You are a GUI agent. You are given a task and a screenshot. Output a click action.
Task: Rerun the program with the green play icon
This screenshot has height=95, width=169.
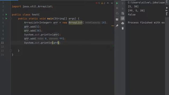tap(117, 3)
